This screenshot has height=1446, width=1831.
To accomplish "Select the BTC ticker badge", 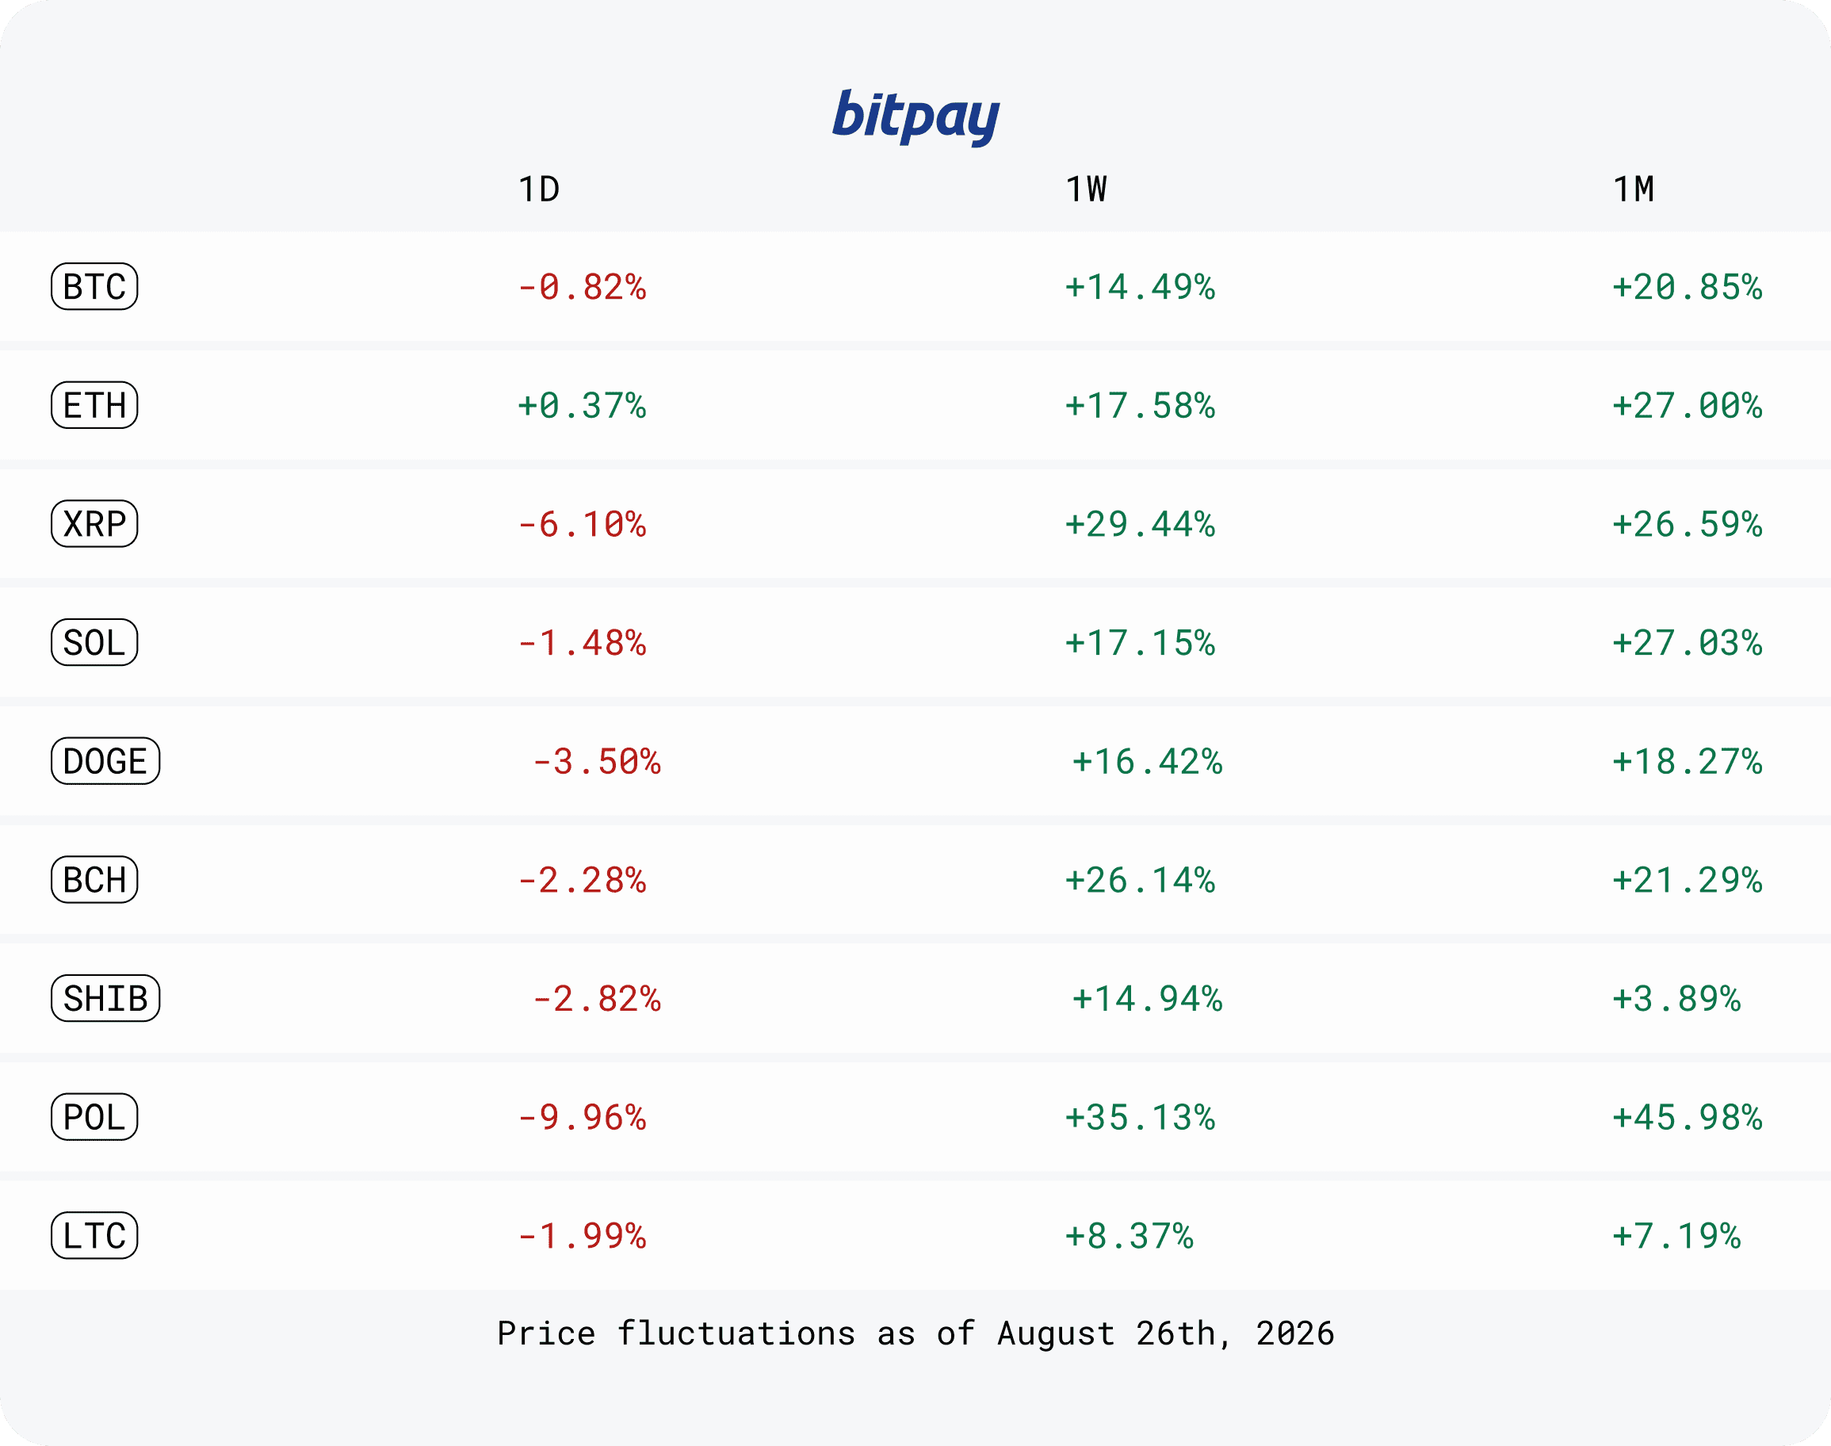I will (94, 286).
